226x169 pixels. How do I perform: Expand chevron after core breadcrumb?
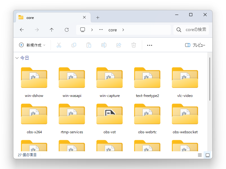pyautogui.click(x=123, y=30)
